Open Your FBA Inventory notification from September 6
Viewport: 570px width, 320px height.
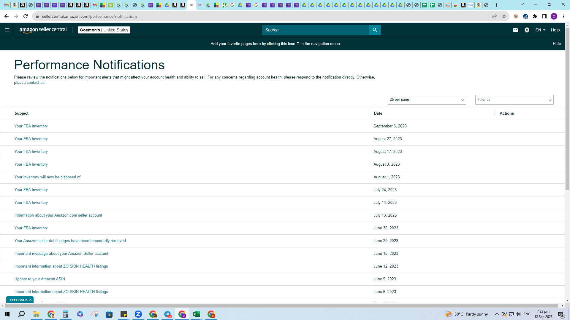tap(31, 126)
